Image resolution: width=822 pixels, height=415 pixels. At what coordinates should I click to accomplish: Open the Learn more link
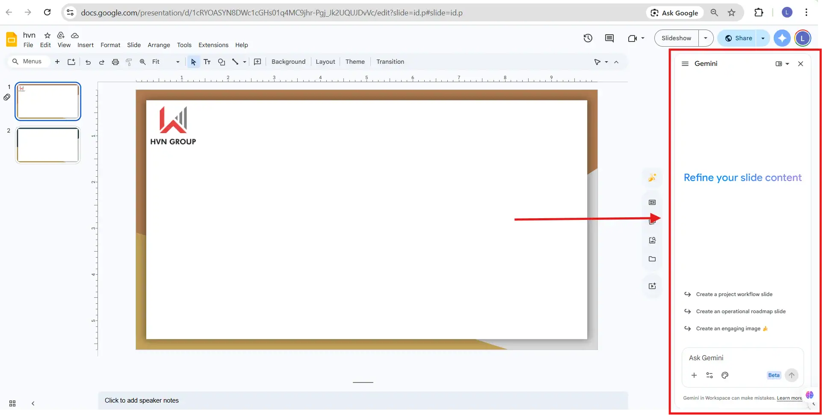(789, 398)
